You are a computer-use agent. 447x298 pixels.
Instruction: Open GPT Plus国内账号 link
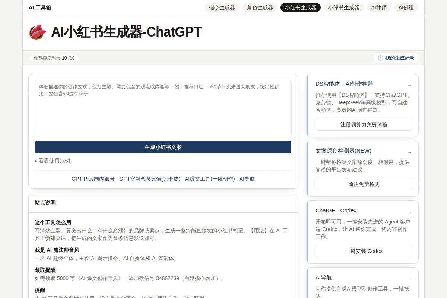93,179
